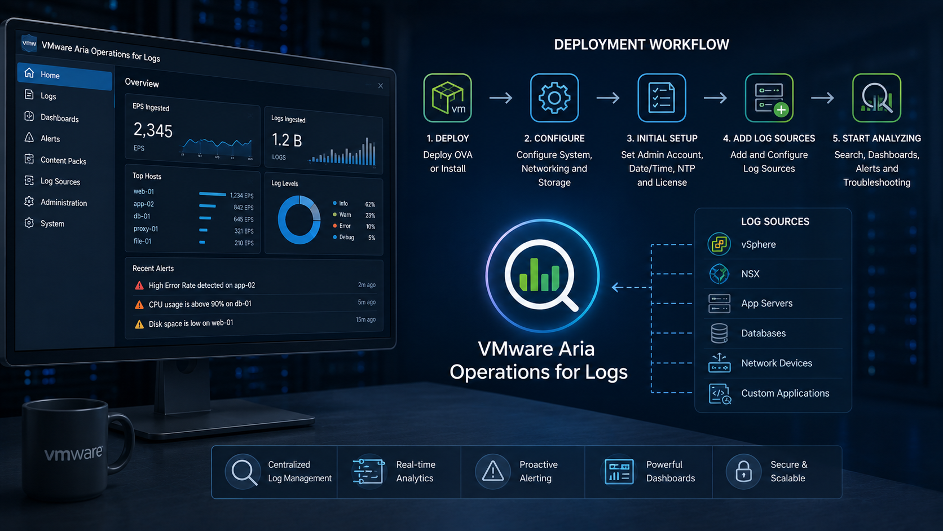Screen dimensions: 943x531
Task: Click the Databases cylinder icon
Action: pos(719,333)
